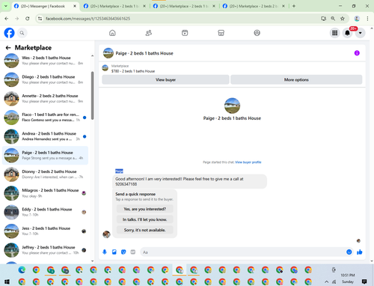374x286 pixels.
Task: Select Paige - 2 beds 1 baths House conversation
Action: tap(45, 155)
